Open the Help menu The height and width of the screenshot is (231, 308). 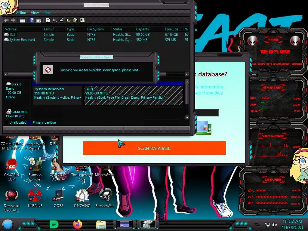(47, 13)
